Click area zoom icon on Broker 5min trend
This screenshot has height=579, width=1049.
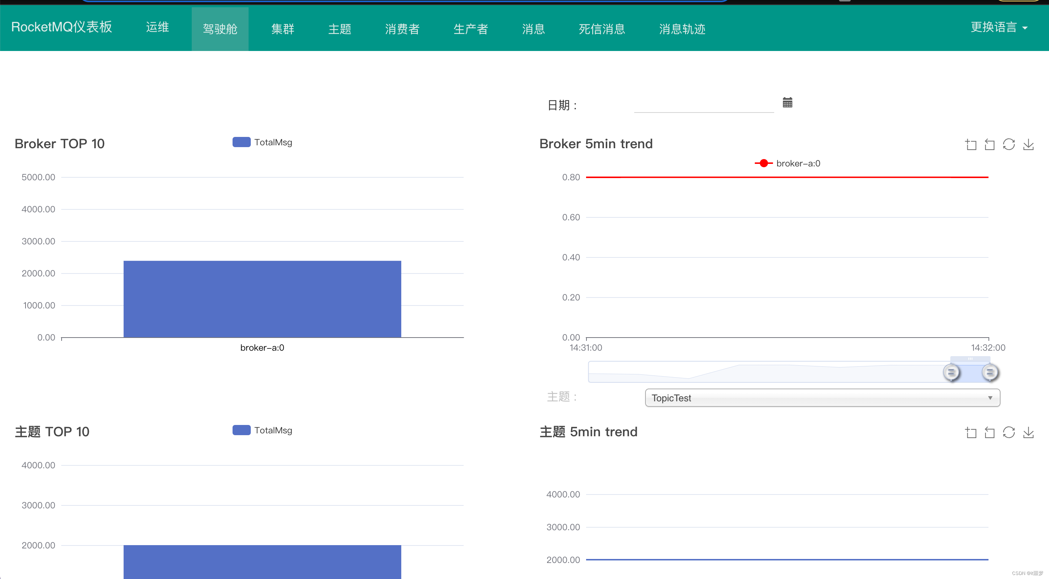click(970, 145)
